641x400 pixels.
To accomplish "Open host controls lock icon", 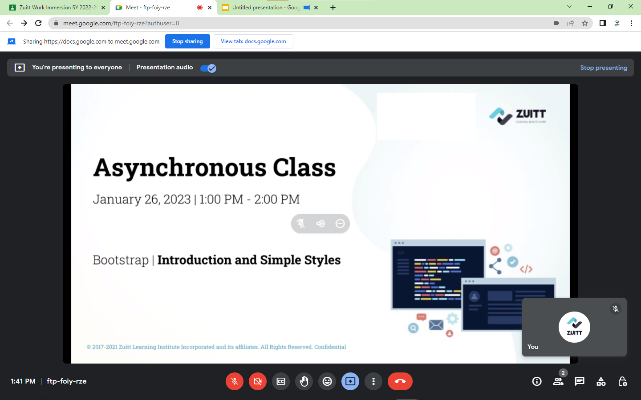I will [x=622, y=381].
